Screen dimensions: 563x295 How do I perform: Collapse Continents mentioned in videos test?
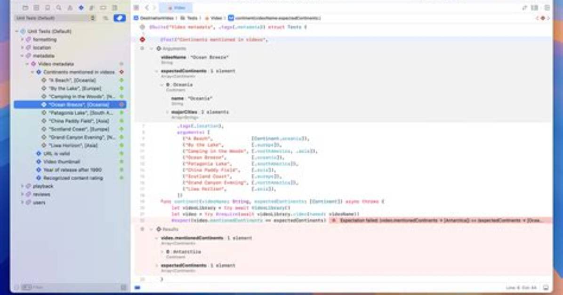(x=32, y=72)
